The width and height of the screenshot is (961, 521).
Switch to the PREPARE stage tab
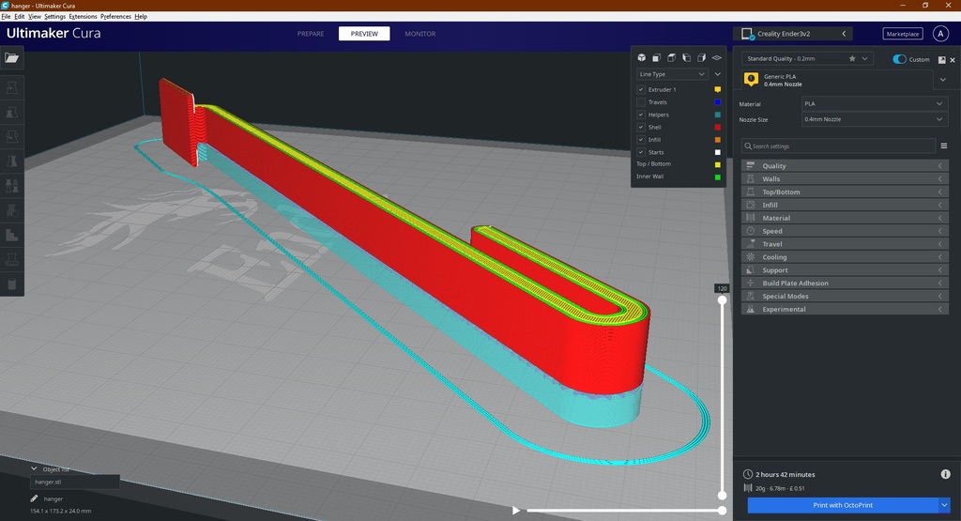click(311, 34)
